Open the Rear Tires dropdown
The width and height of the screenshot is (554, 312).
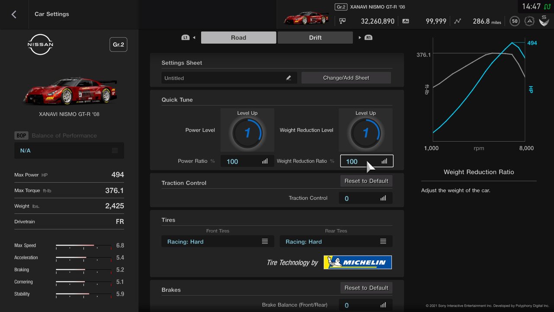coord(336,241)
